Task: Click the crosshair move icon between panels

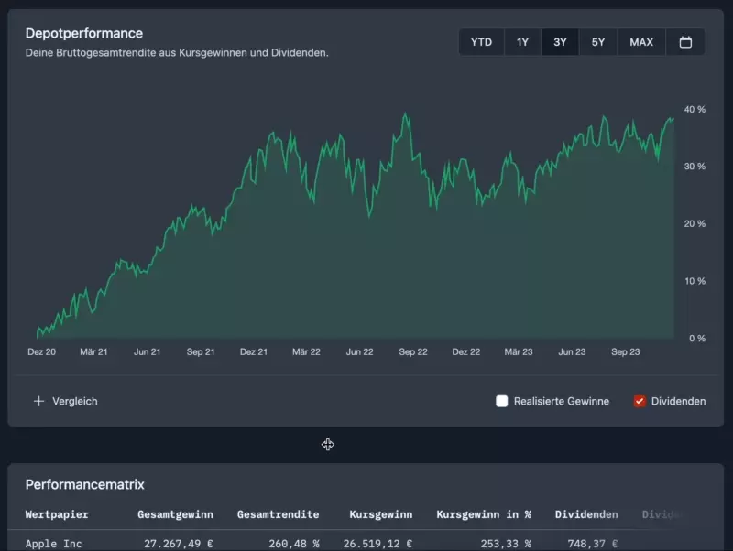Action: tap(329, 445)
